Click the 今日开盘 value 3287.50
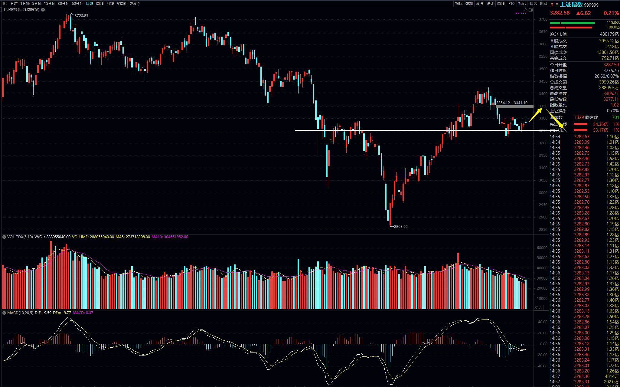 coord(611,65)
